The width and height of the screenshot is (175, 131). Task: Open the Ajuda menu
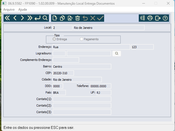[22, 10]
